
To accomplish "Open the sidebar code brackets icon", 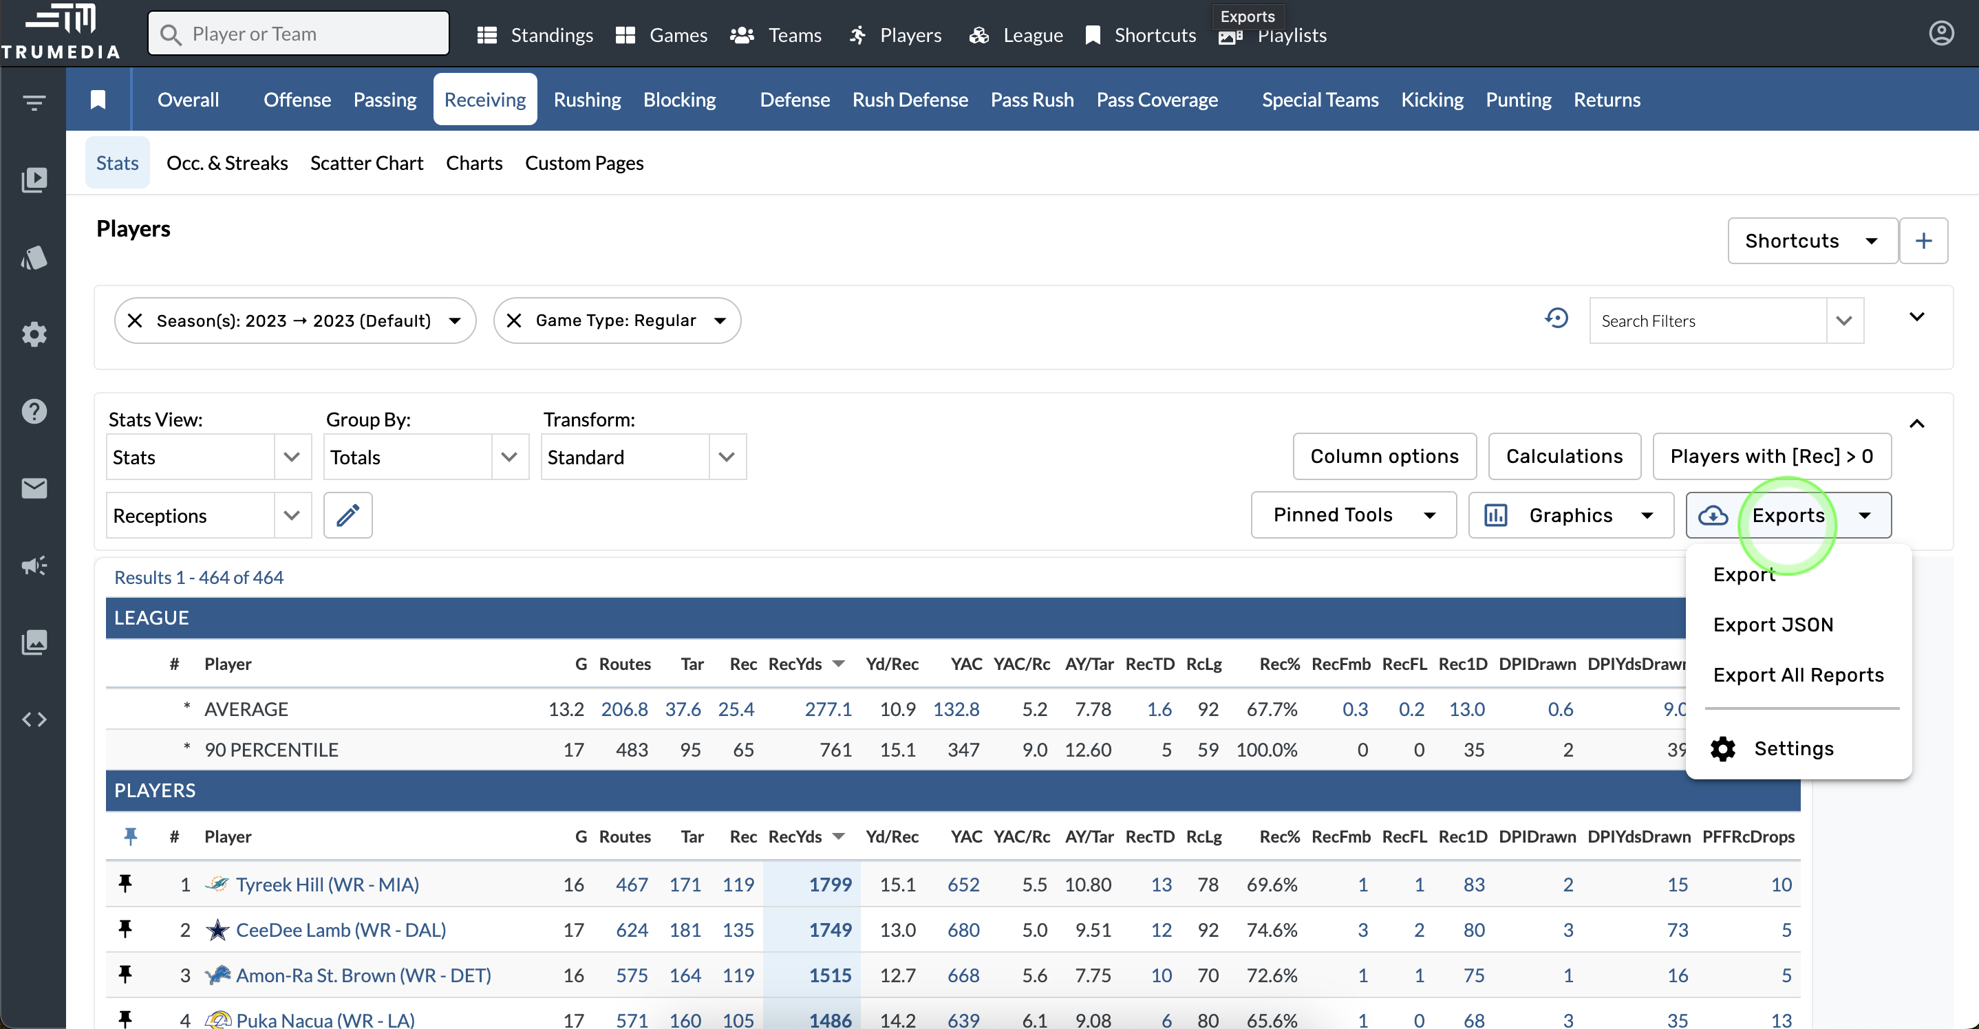I will click(x=34, y=719).
